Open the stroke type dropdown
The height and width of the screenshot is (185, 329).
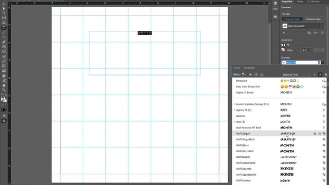[x=319, y=50]
